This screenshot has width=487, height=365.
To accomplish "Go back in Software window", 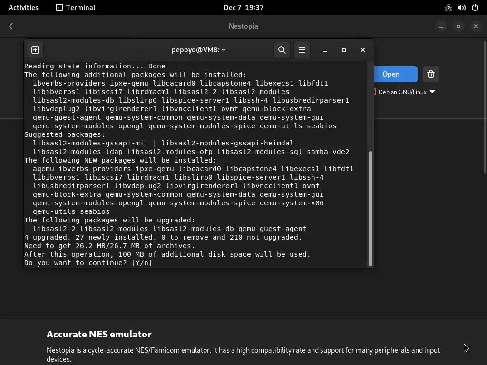I will (11, 26).
